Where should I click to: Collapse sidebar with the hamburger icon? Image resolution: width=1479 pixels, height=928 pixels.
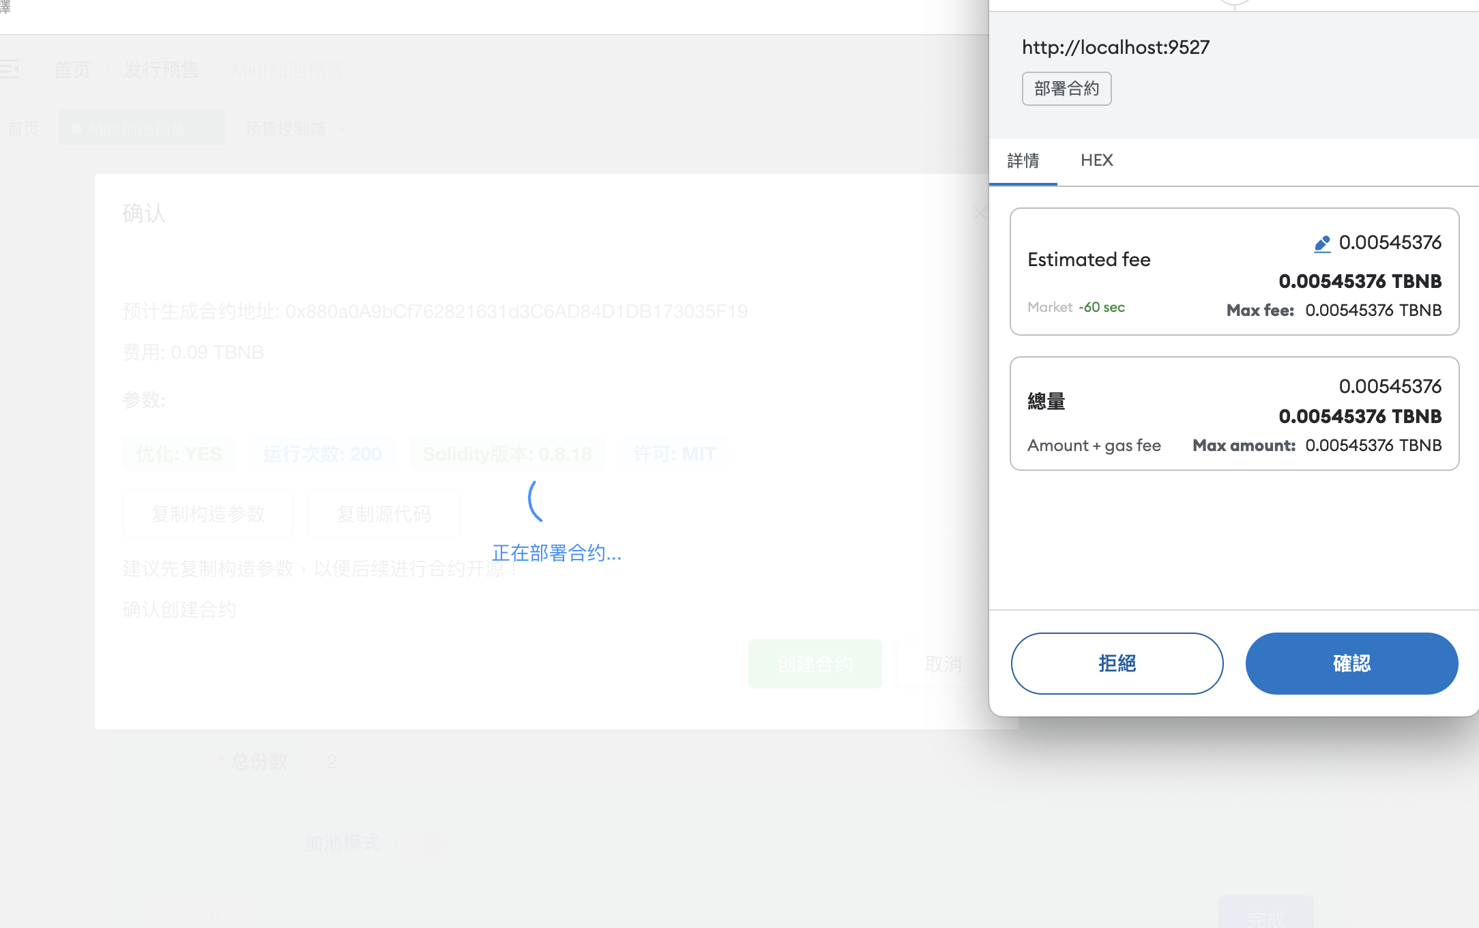[10, 69]
